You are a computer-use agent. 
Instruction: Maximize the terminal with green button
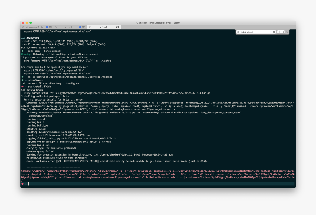pyautogui.click(x=30, y=23)
